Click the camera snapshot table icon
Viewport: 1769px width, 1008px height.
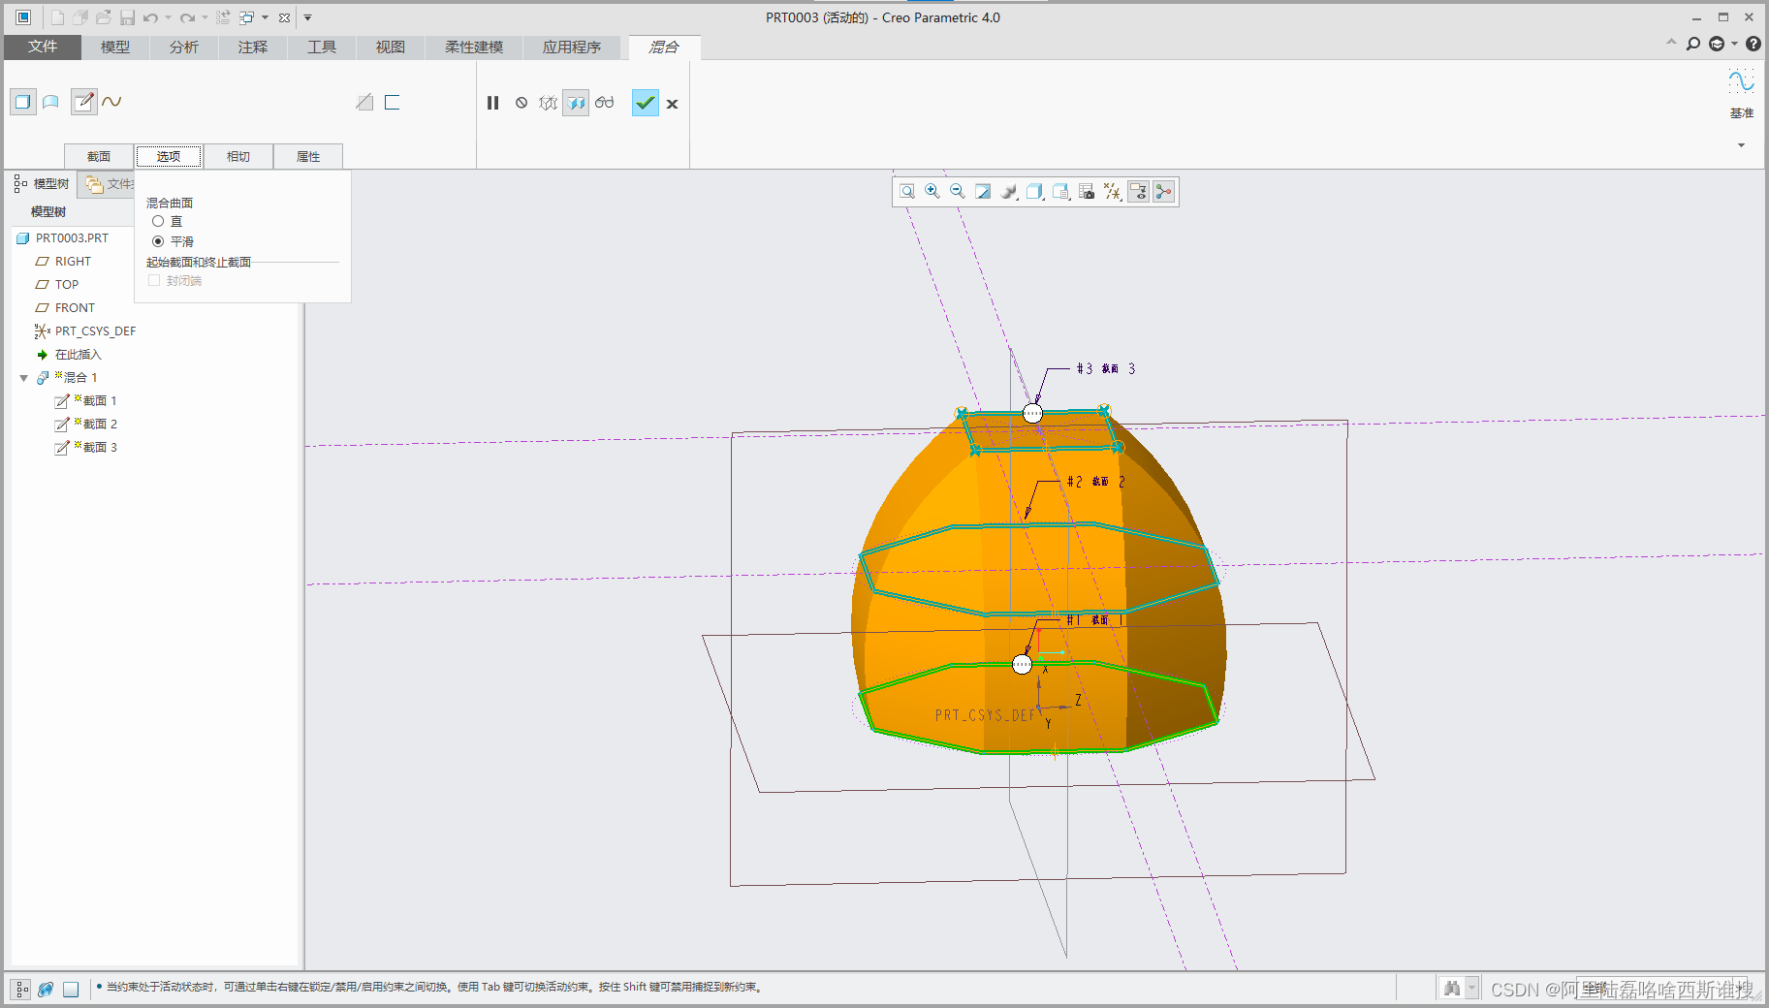point(1087,192)
